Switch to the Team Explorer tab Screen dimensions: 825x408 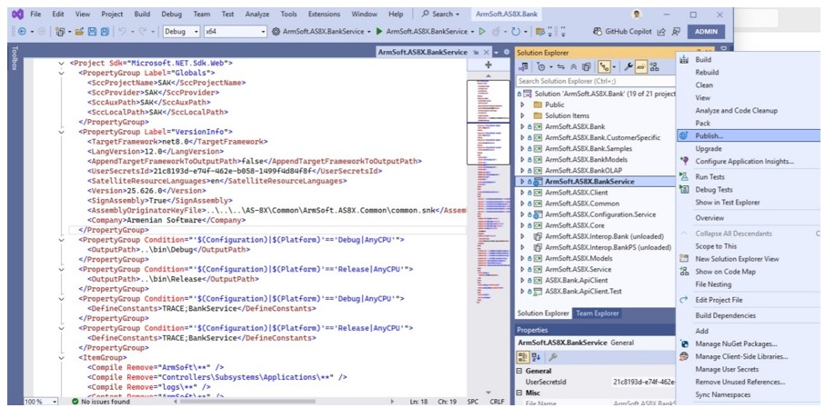coord(598,313)
